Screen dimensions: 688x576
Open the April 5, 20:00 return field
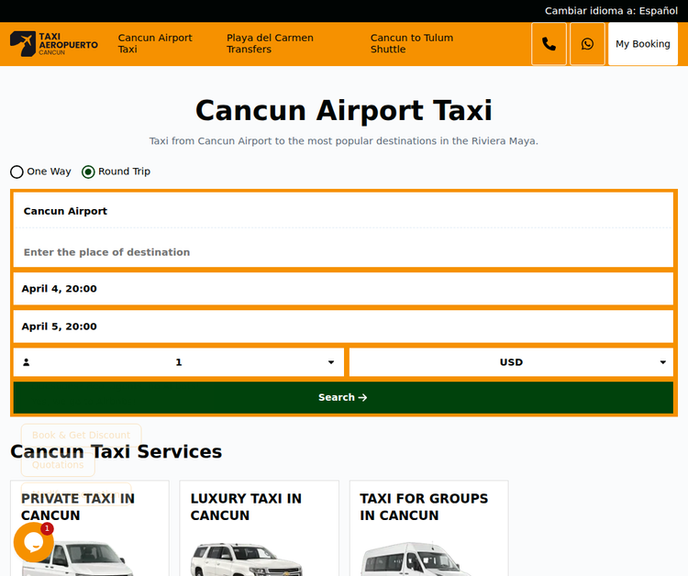(343, 327)
